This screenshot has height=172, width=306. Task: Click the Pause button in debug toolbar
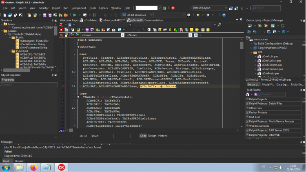coord(94,15)
